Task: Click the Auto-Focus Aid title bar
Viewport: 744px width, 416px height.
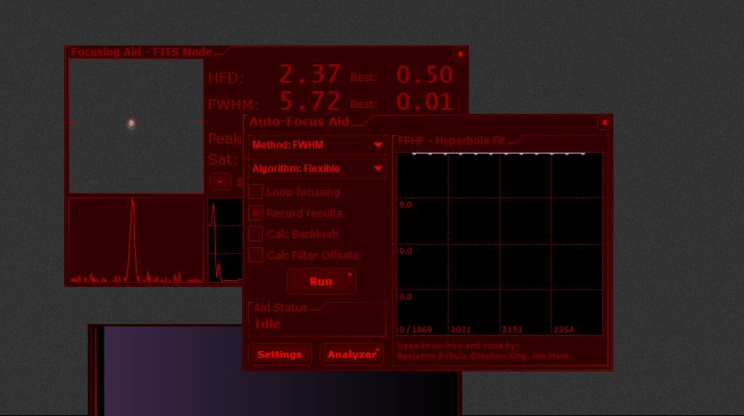Action: click(422, 122)
